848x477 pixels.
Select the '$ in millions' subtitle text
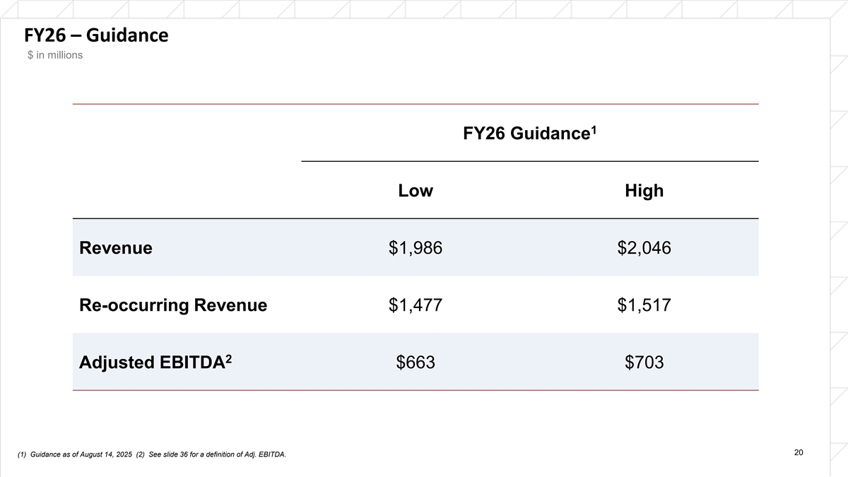click(x=54, y=56)
